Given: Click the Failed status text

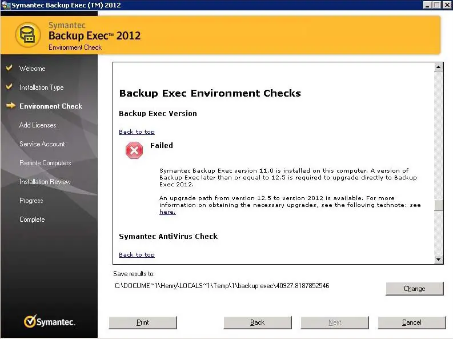Looking at the screenshot, I should (162, 145).
